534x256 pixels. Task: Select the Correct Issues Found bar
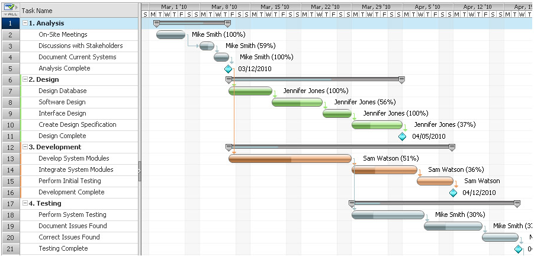[x=500, y=237]
